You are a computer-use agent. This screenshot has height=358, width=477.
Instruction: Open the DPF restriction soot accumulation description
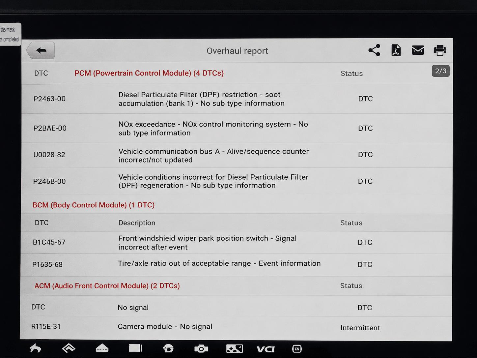tap(202, 99)
